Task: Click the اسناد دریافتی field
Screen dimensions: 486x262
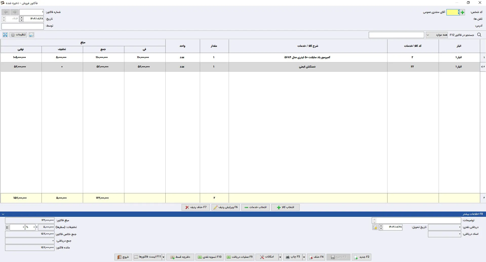Action: pyautogui.click(x=444, y=234)
